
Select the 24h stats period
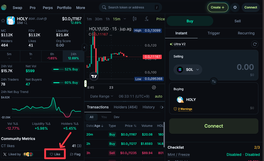tap(73, 56)
